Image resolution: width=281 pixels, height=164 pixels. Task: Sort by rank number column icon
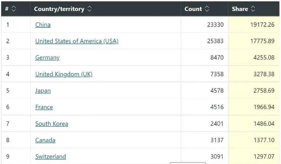(x=14, y=9)
